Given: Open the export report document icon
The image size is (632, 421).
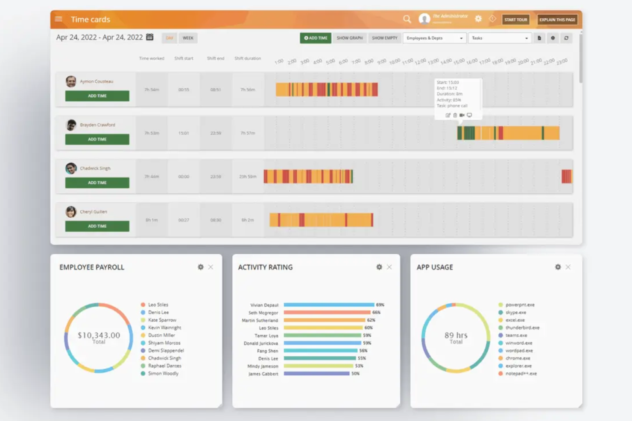Looking at the screenshot, I should (x=539, y=38).
